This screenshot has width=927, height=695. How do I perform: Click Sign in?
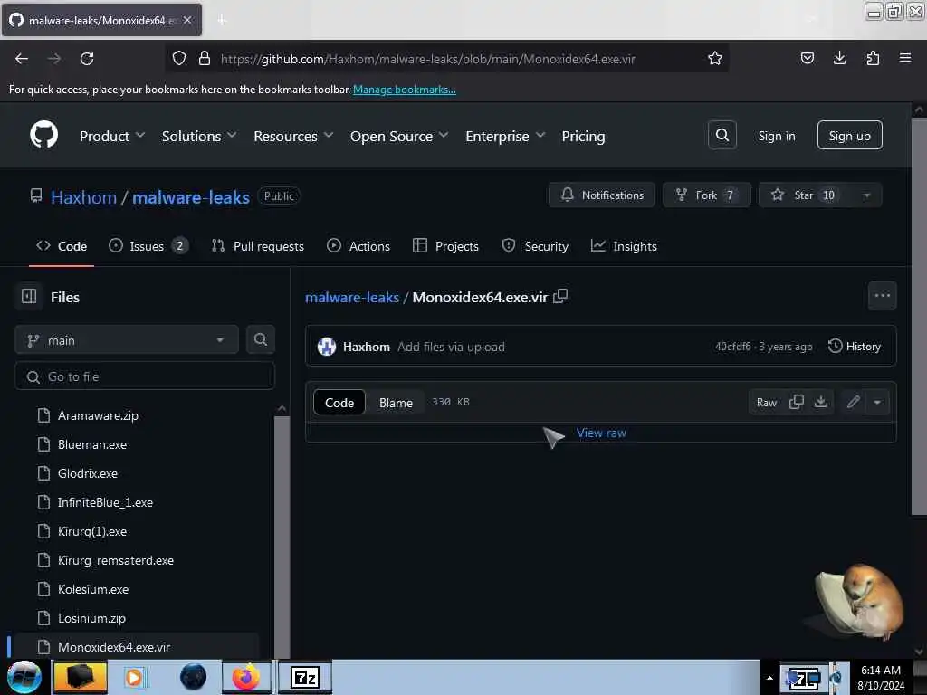tap(776, 136)
